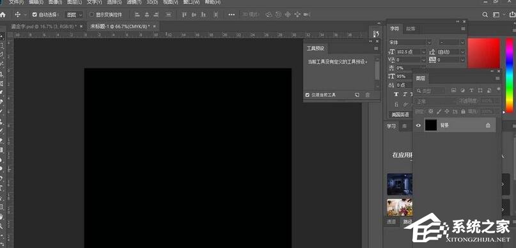Open the 图层 panel menu icon

(497, 79)
